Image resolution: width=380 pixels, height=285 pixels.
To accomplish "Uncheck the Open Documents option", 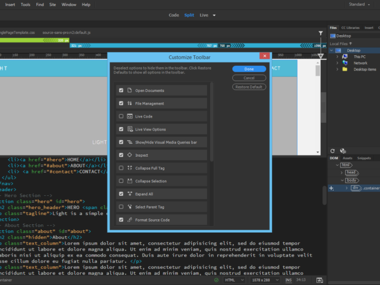I will (x=122, y=90).
